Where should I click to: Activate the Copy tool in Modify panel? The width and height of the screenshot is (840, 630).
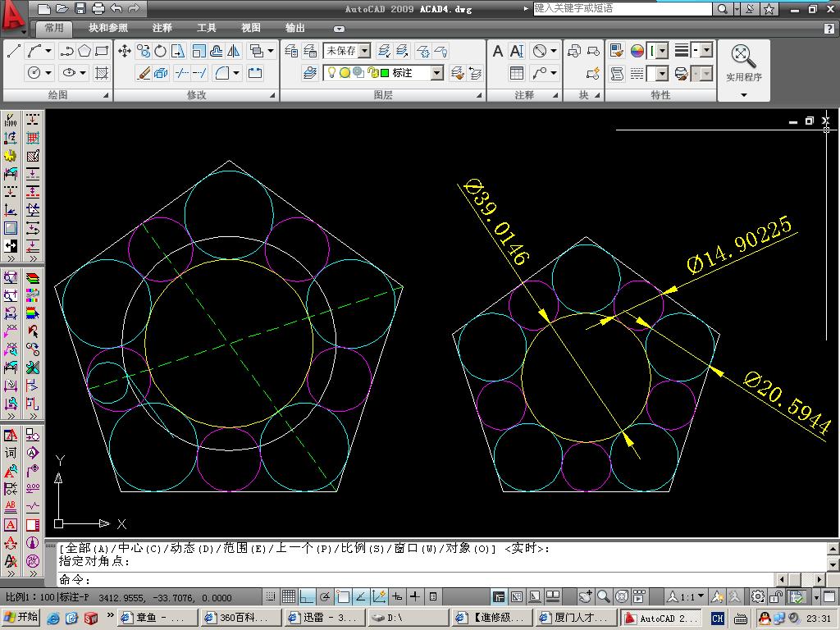143,52
